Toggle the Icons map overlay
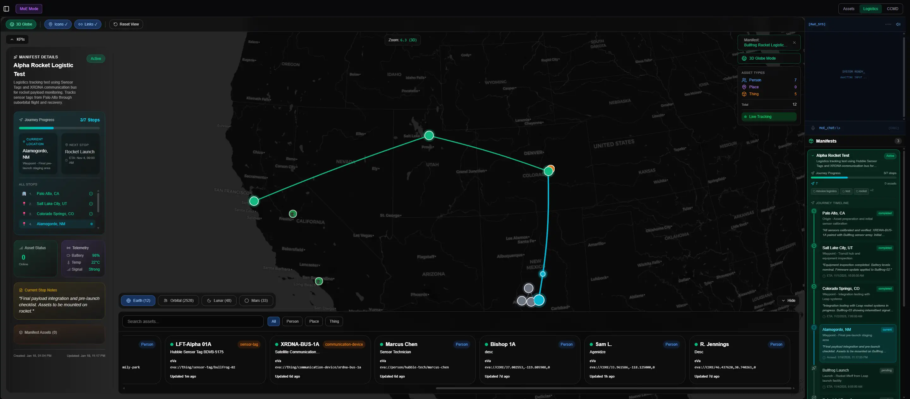This screenshot has width=910, height=399. [x=57, y=24]
